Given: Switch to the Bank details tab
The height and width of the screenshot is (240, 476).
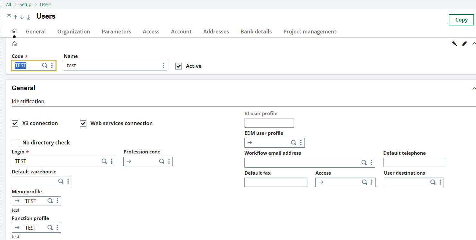Looking at the screenshot, I should 256,32.
